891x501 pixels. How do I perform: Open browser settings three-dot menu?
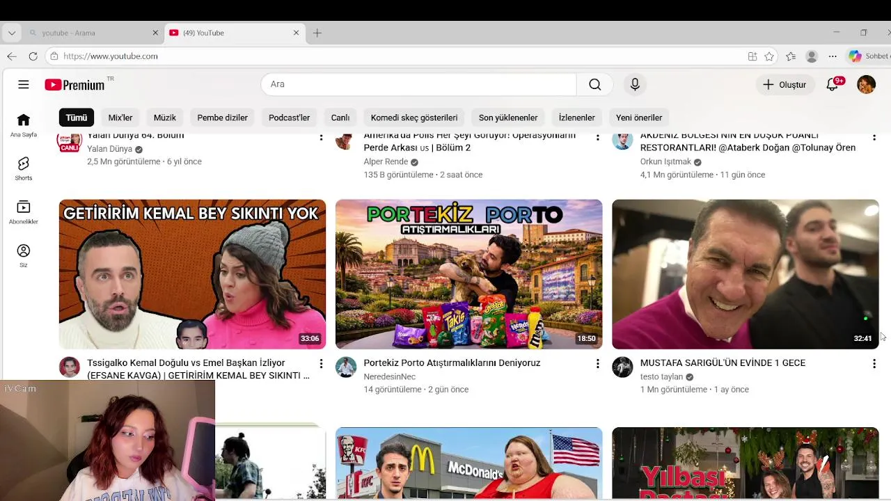click(833, 56)
